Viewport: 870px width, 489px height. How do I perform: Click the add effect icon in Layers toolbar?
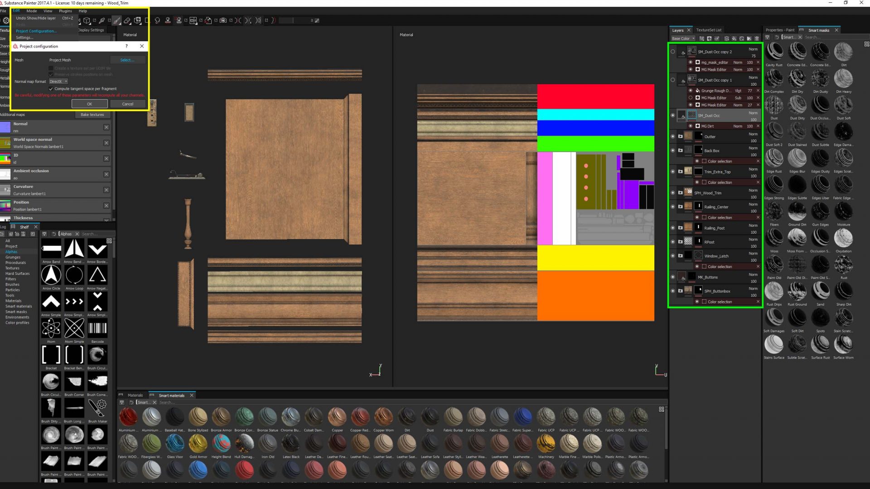(x=702, y=38)
